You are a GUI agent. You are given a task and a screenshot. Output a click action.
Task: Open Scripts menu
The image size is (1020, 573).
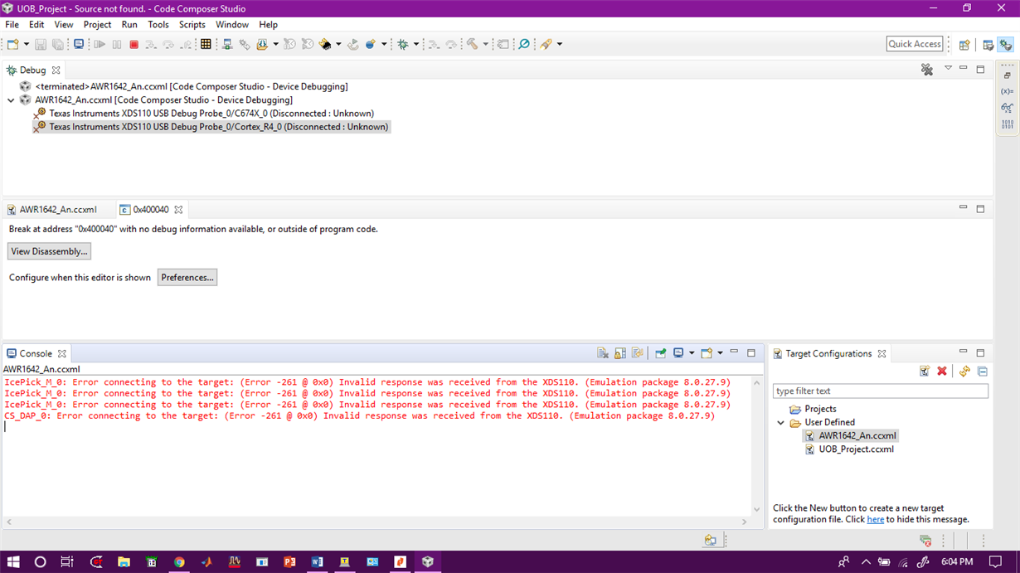point(192,25)
